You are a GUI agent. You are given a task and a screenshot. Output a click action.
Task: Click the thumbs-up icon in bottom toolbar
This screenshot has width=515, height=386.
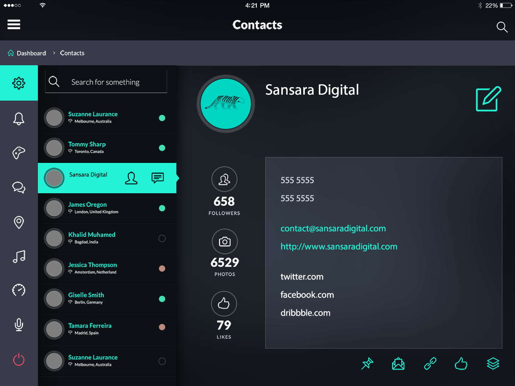click(x=461, y=363)
